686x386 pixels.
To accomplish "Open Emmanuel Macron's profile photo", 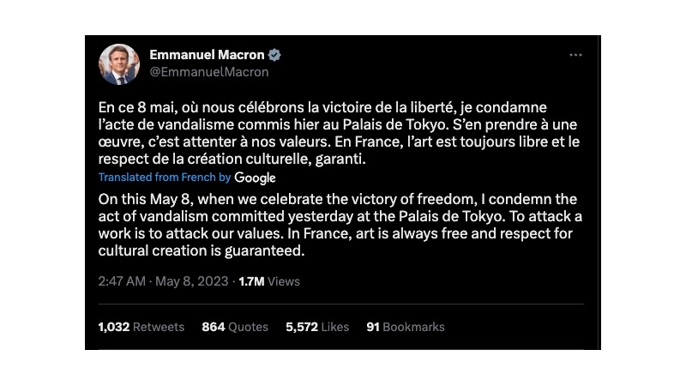I will coord(119,64).
